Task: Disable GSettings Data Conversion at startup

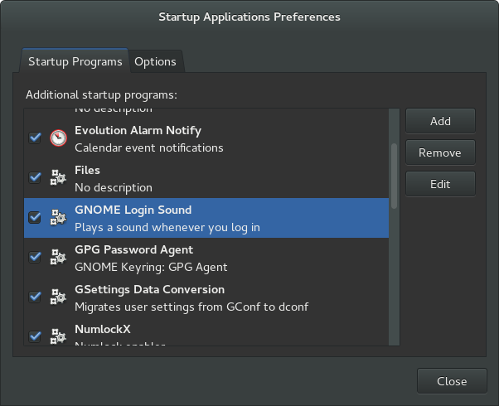Action: [35, 297]
